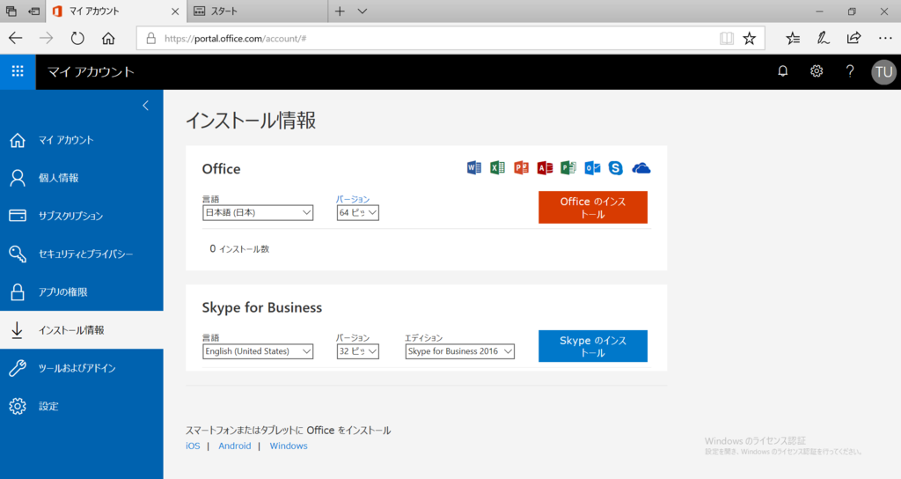Select アプリの権限 in the sidebar

(x=82, y=291)
